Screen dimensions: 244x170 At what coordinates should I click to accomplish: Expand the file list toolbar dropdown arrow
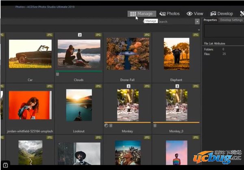[x=199, y=30]
